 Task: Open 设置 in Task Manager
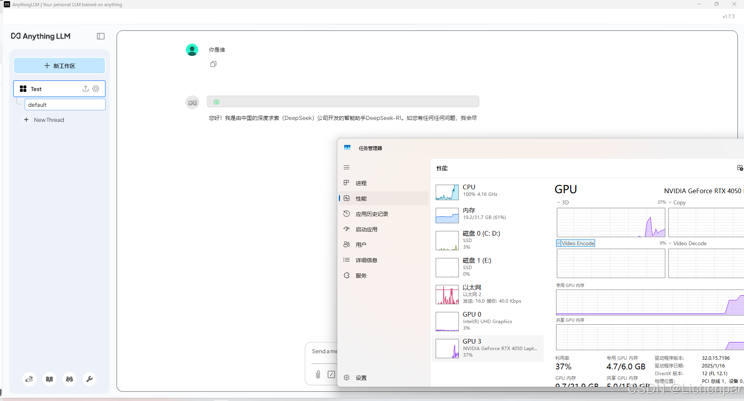click(x=384, y=377)
